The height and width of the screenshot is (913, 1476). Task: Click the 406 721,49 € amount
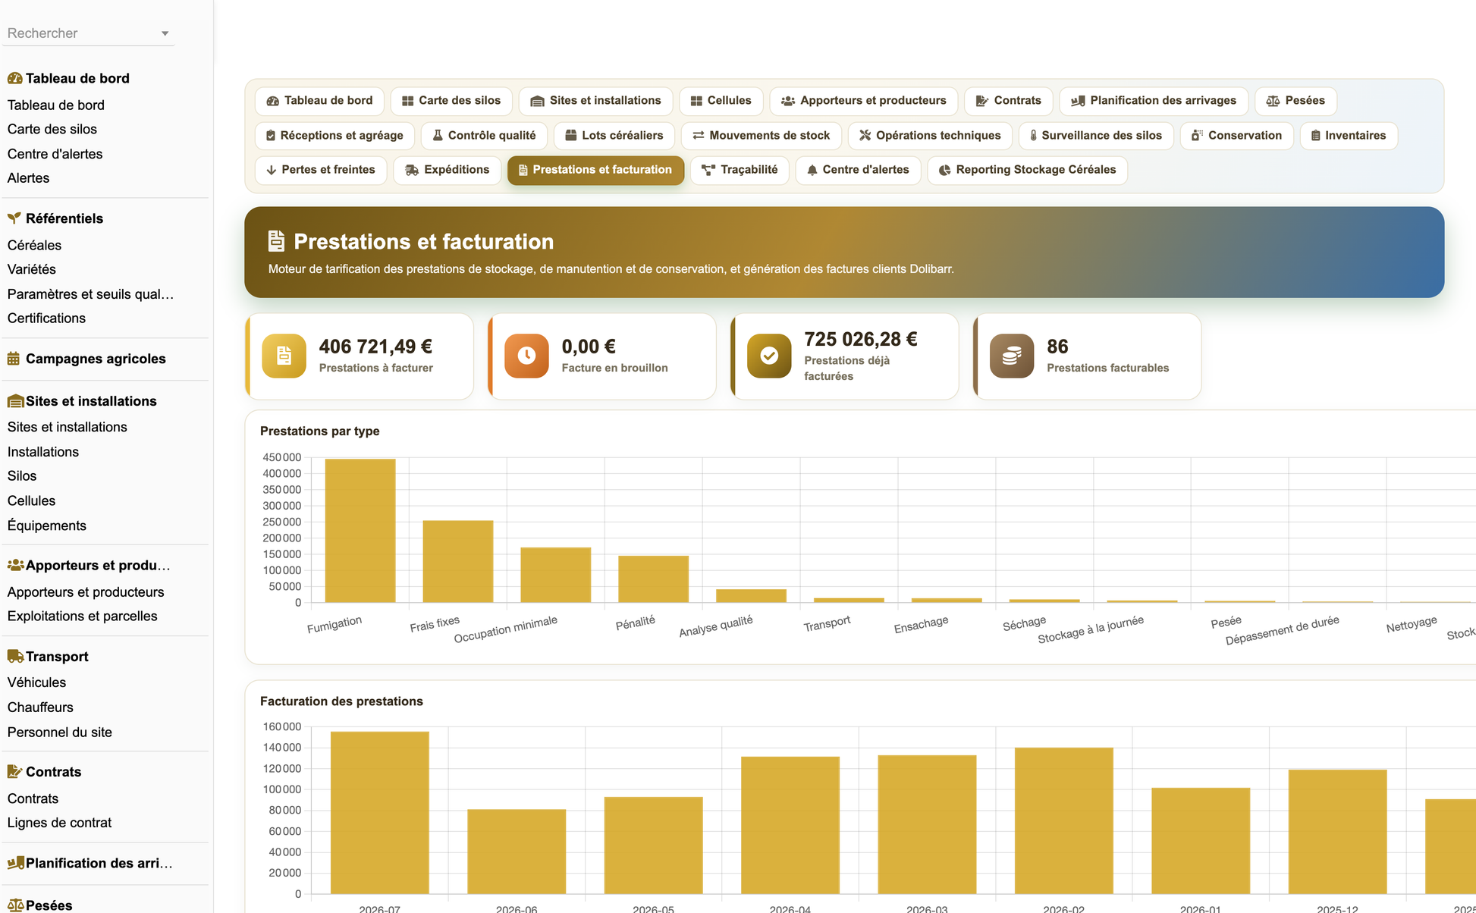tap(375, 347)
